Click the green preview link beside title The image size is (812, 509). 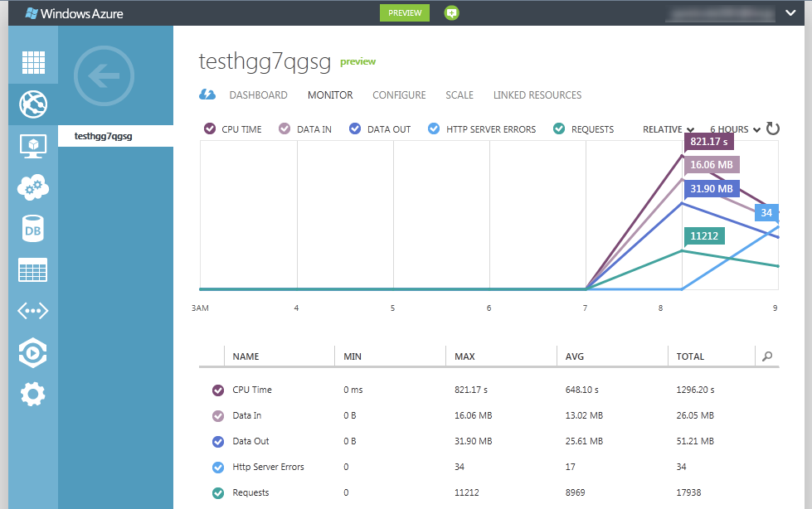[357, 61]
